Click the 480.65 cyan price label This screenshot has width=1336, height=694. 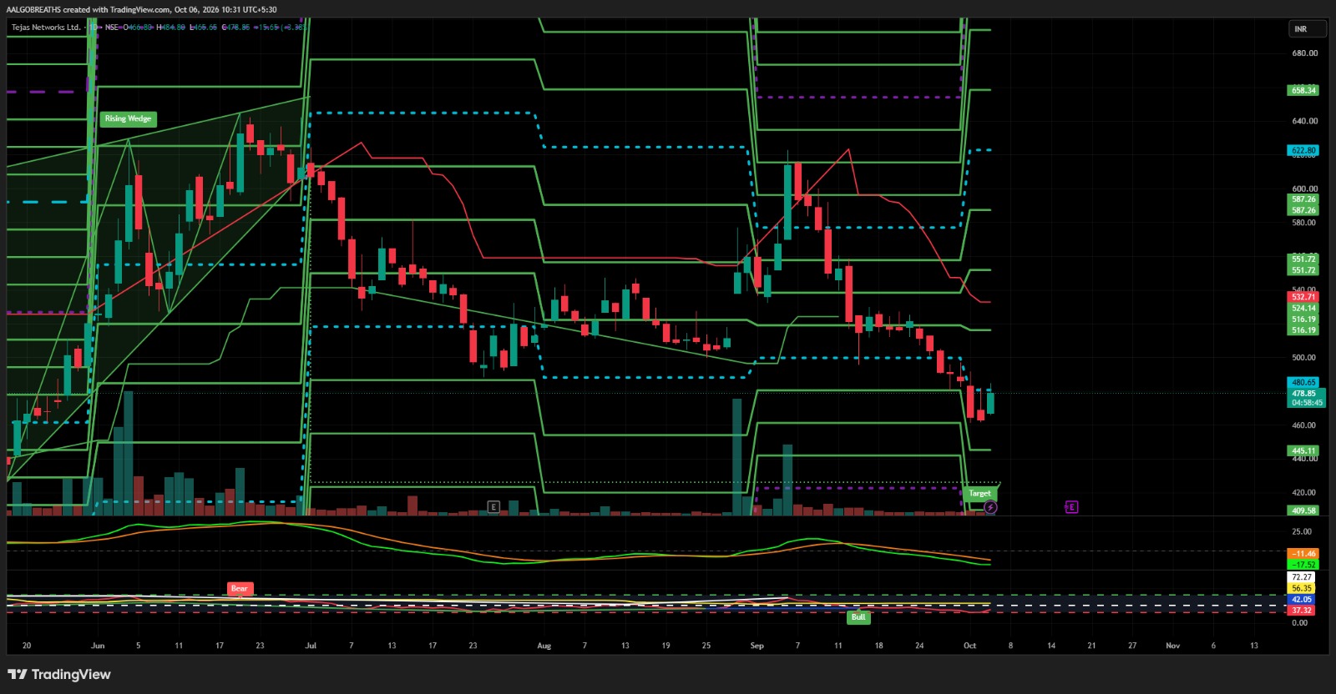point(1303,382)
